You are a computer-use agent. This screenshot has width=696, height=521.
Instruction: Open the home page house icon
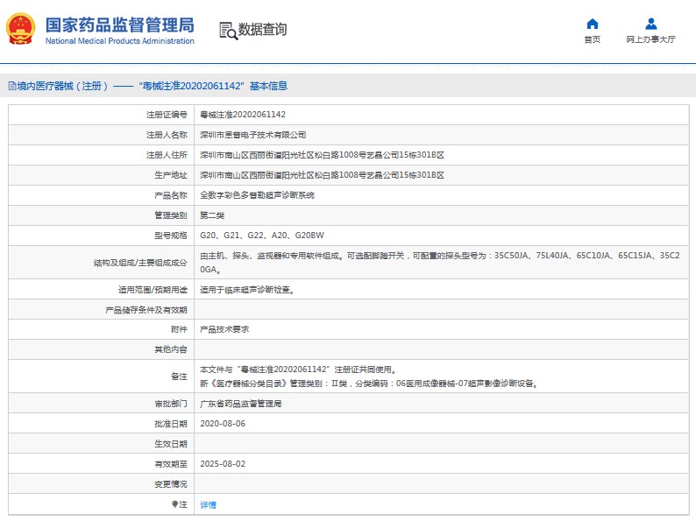(x=593, y=24)
